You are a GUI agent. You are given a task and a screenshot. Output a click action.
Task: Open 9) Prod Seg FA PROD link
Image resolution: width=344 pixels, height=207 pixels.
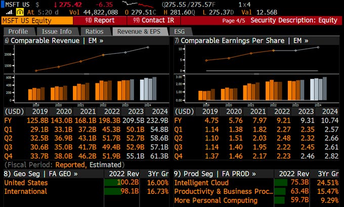[x=215, y=174]
